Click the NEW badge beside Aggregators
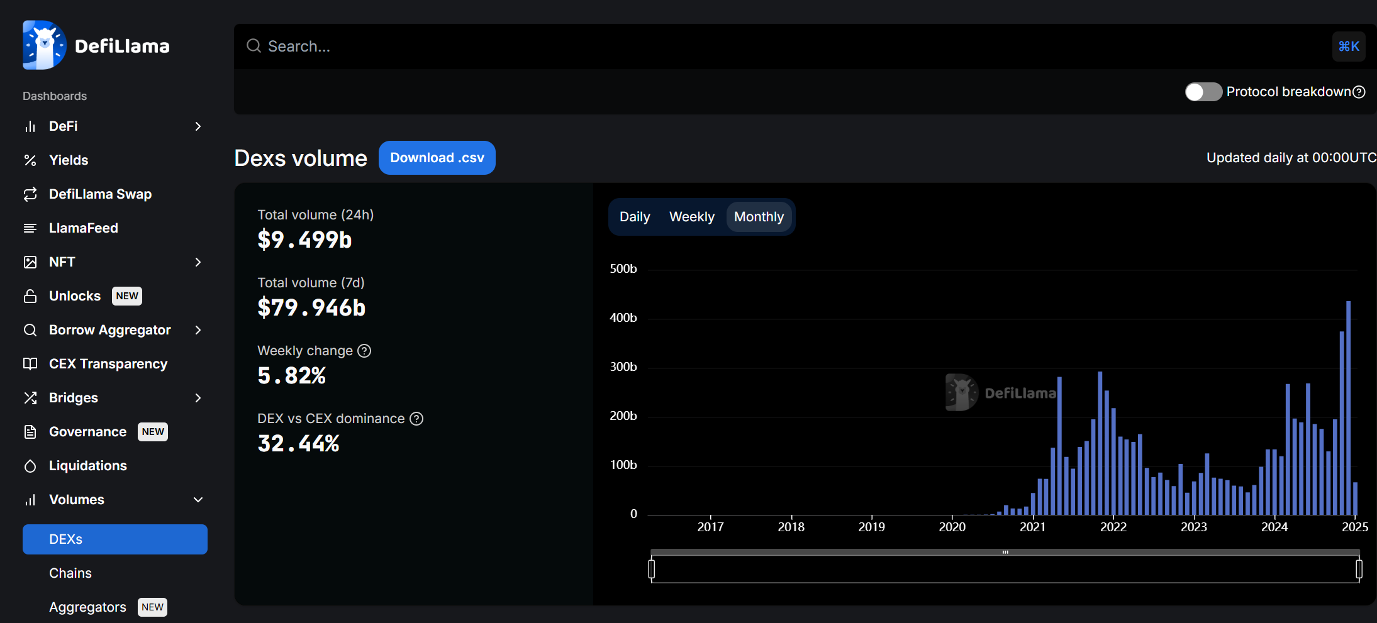Viewport: 1377px width, 623px height. (152, 607)
